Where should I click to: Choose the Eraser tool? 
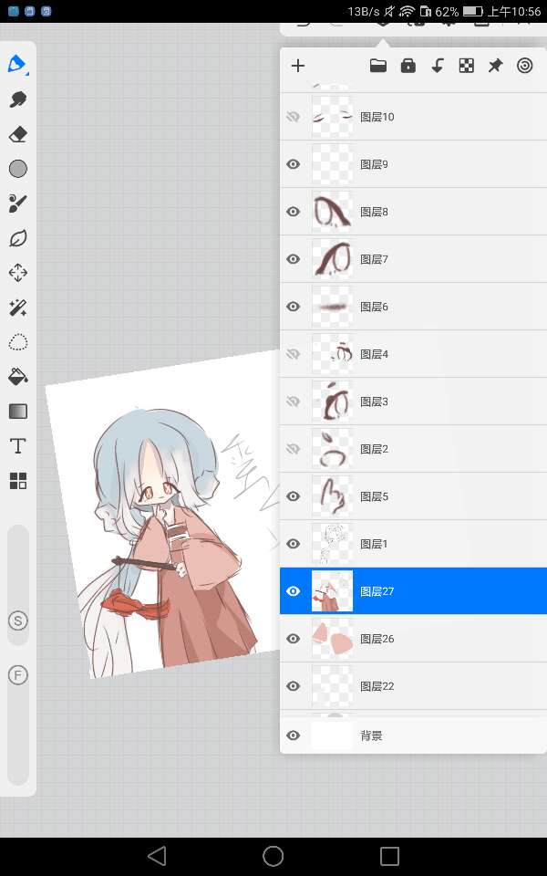(x=17, y=134)
